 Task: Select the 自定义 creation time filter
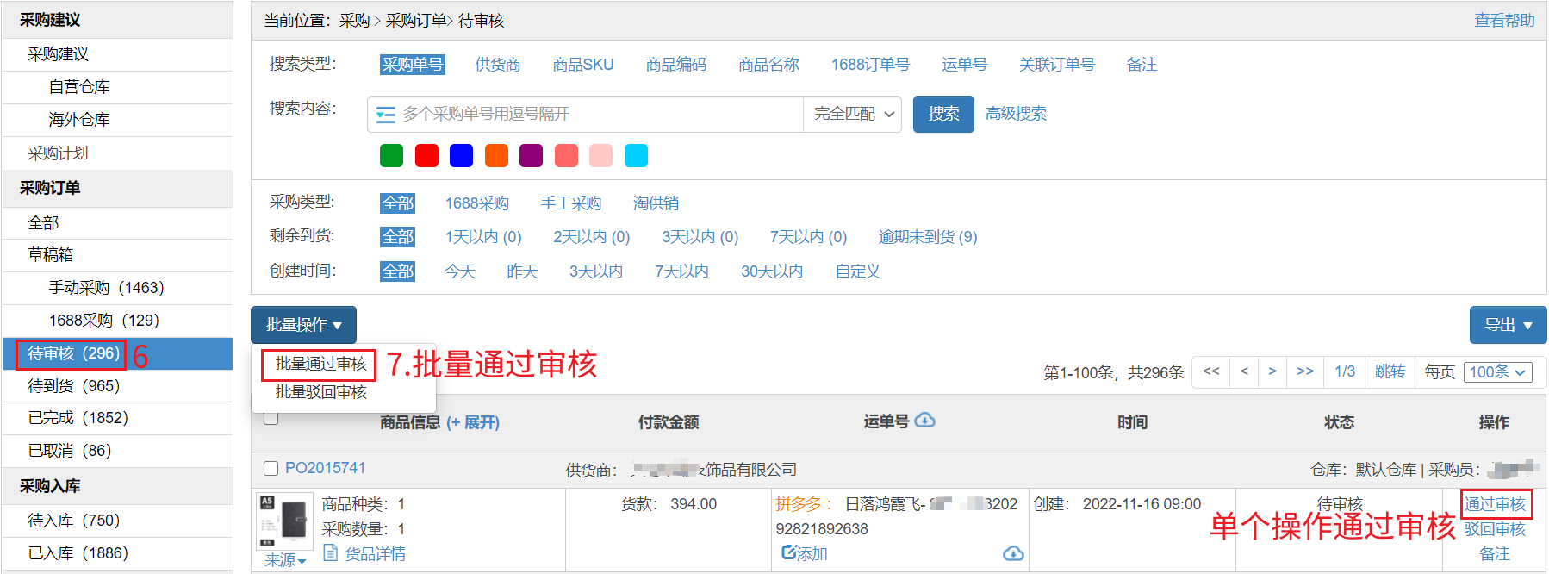point(858,271)
